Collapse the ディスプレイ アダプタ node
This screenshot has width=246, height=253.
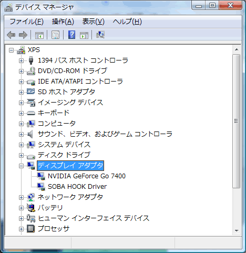pos(21,166)
